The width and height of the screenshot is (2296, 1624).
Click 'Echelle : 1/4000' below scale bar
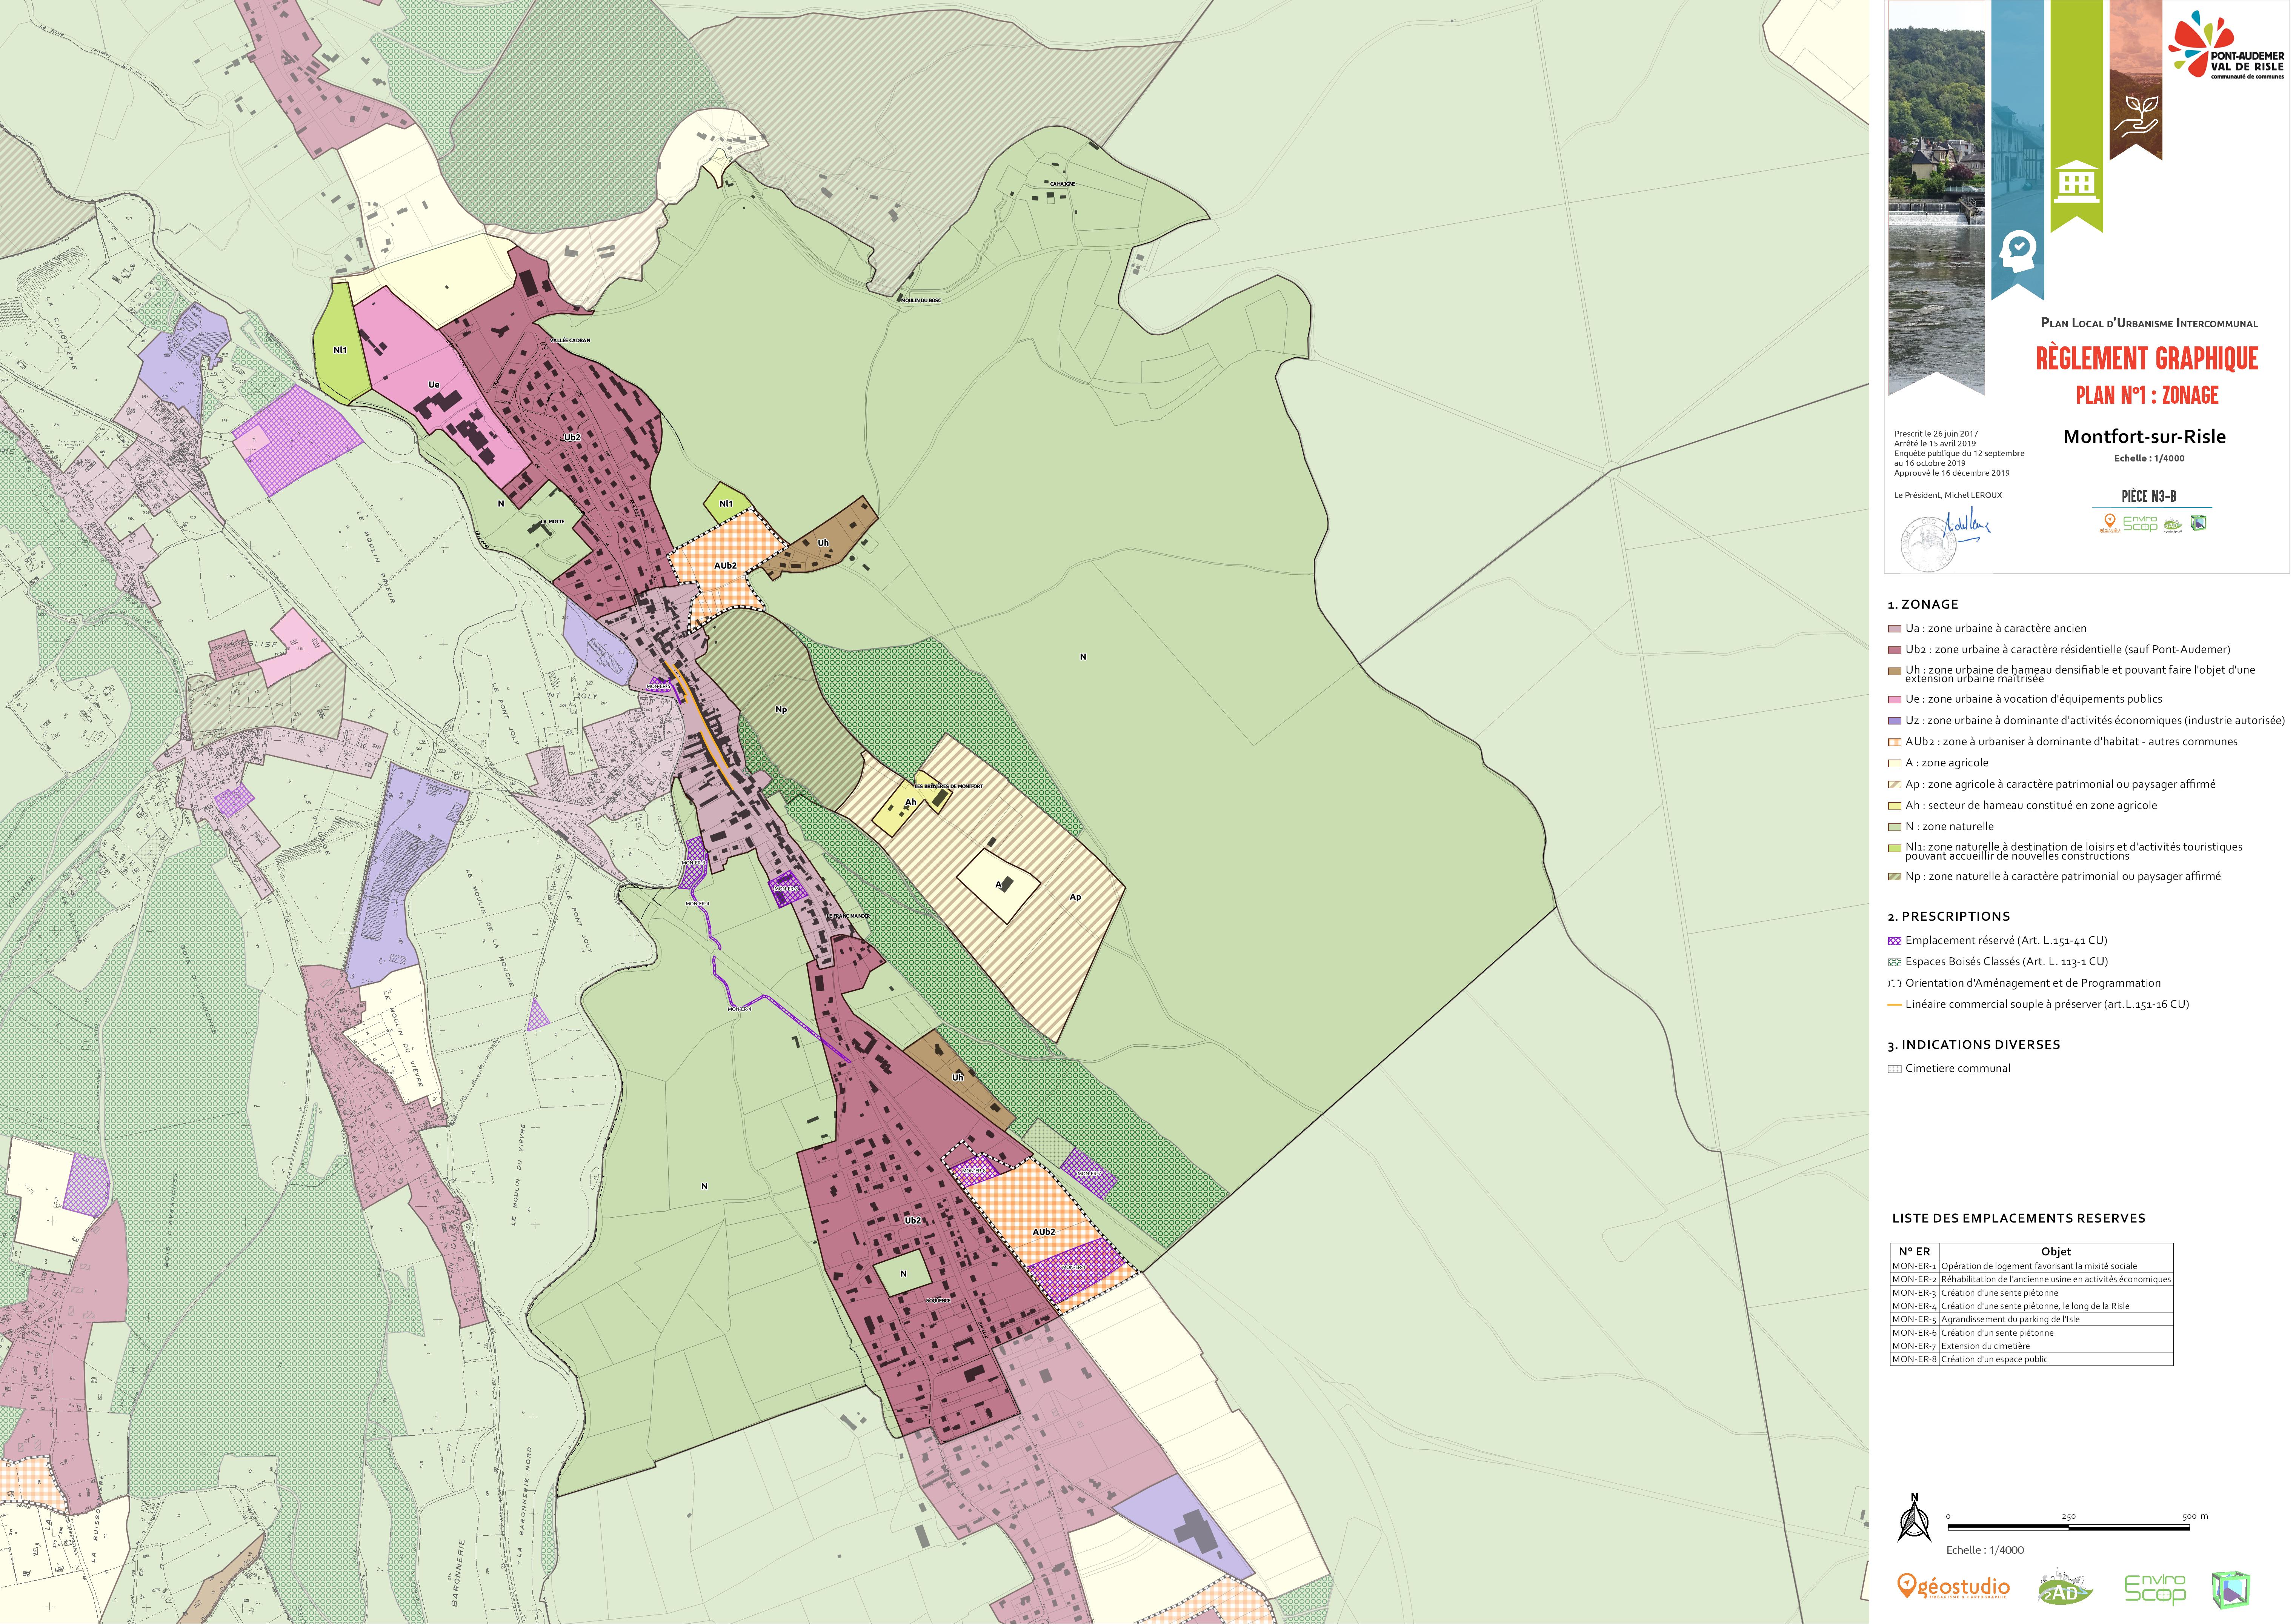[x=1985, y=1550]
